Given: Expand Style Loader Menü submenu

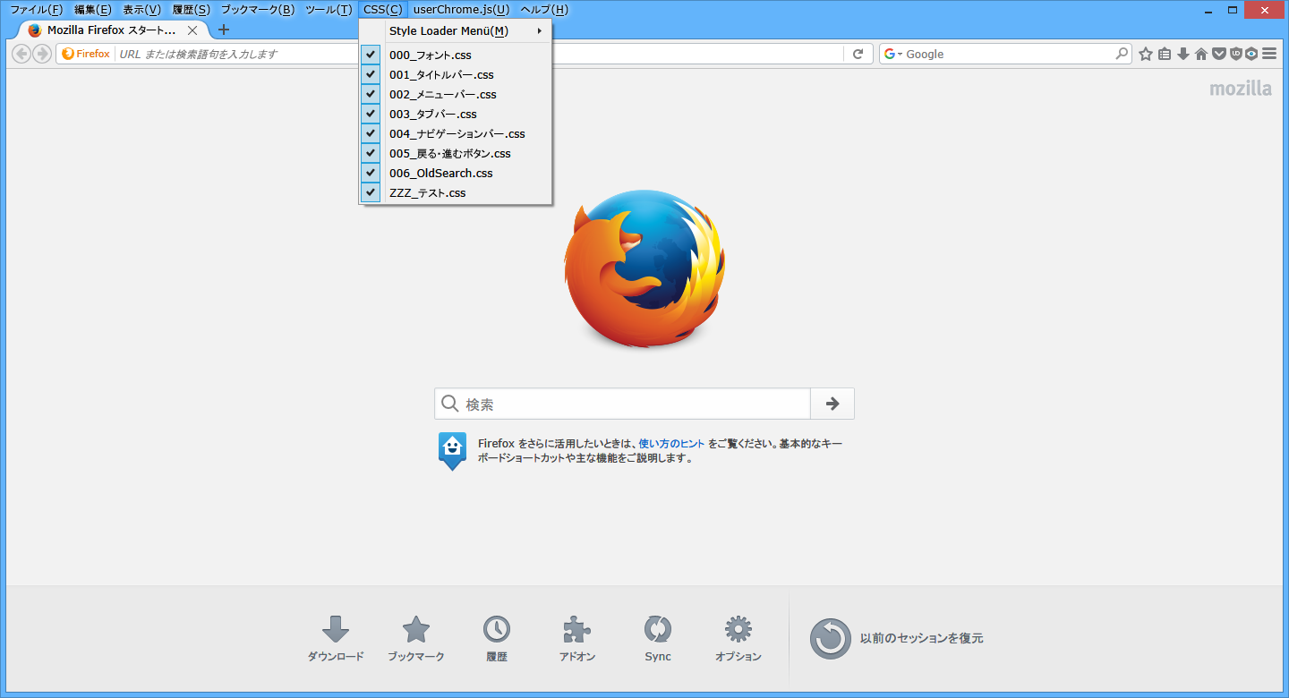Looking at the screenshot, I should pyautogui.click(x=456, y=30).
